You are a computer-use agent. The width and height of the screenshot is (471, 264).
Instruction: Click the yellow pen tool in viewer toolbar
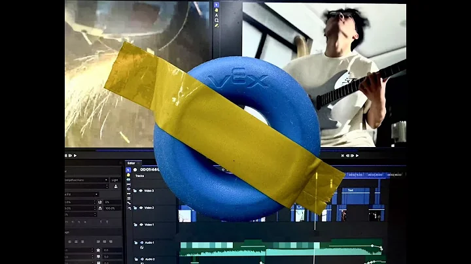[x=217, y=25]
